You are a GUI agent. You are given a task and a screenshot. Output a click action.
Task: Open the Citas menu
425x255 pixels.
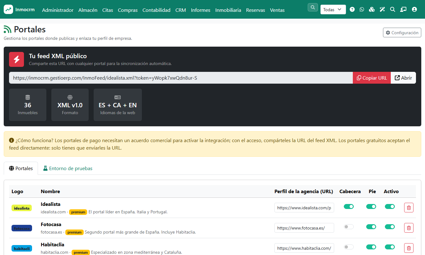108,10
